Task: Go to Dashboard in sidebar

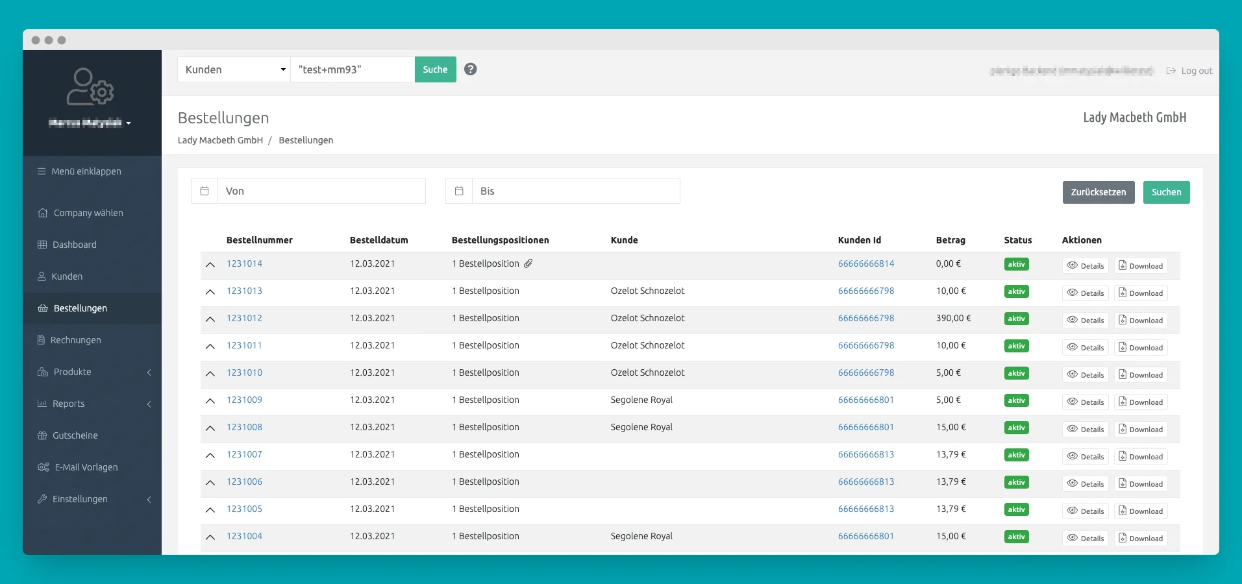Action: (68, 245)
